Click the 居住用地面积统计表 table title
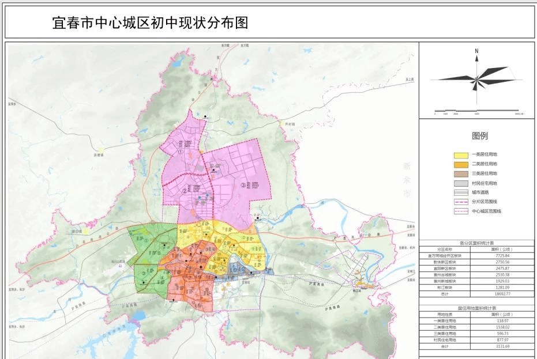The width and height of the screenshot is (537, 359). click(478, 308)
